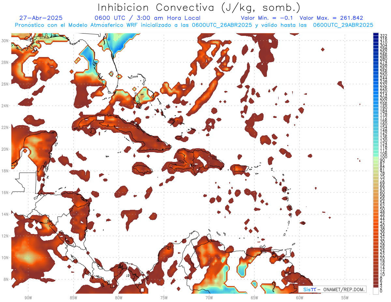Click the "Valor Min. = -0.1" readout
Viewport: 391px width, 302px height.
pos(267,18)
